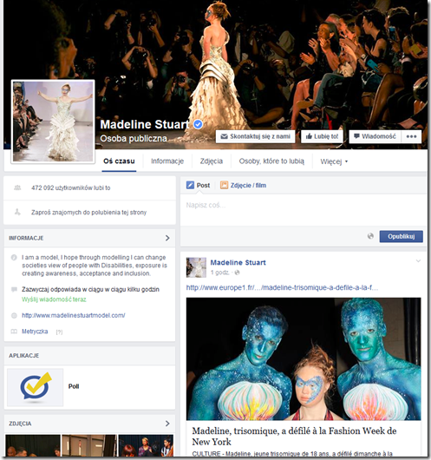Viewport: 431px width, 460px height.
Task: Click the post author's small avatar
Action: [196, 267]
